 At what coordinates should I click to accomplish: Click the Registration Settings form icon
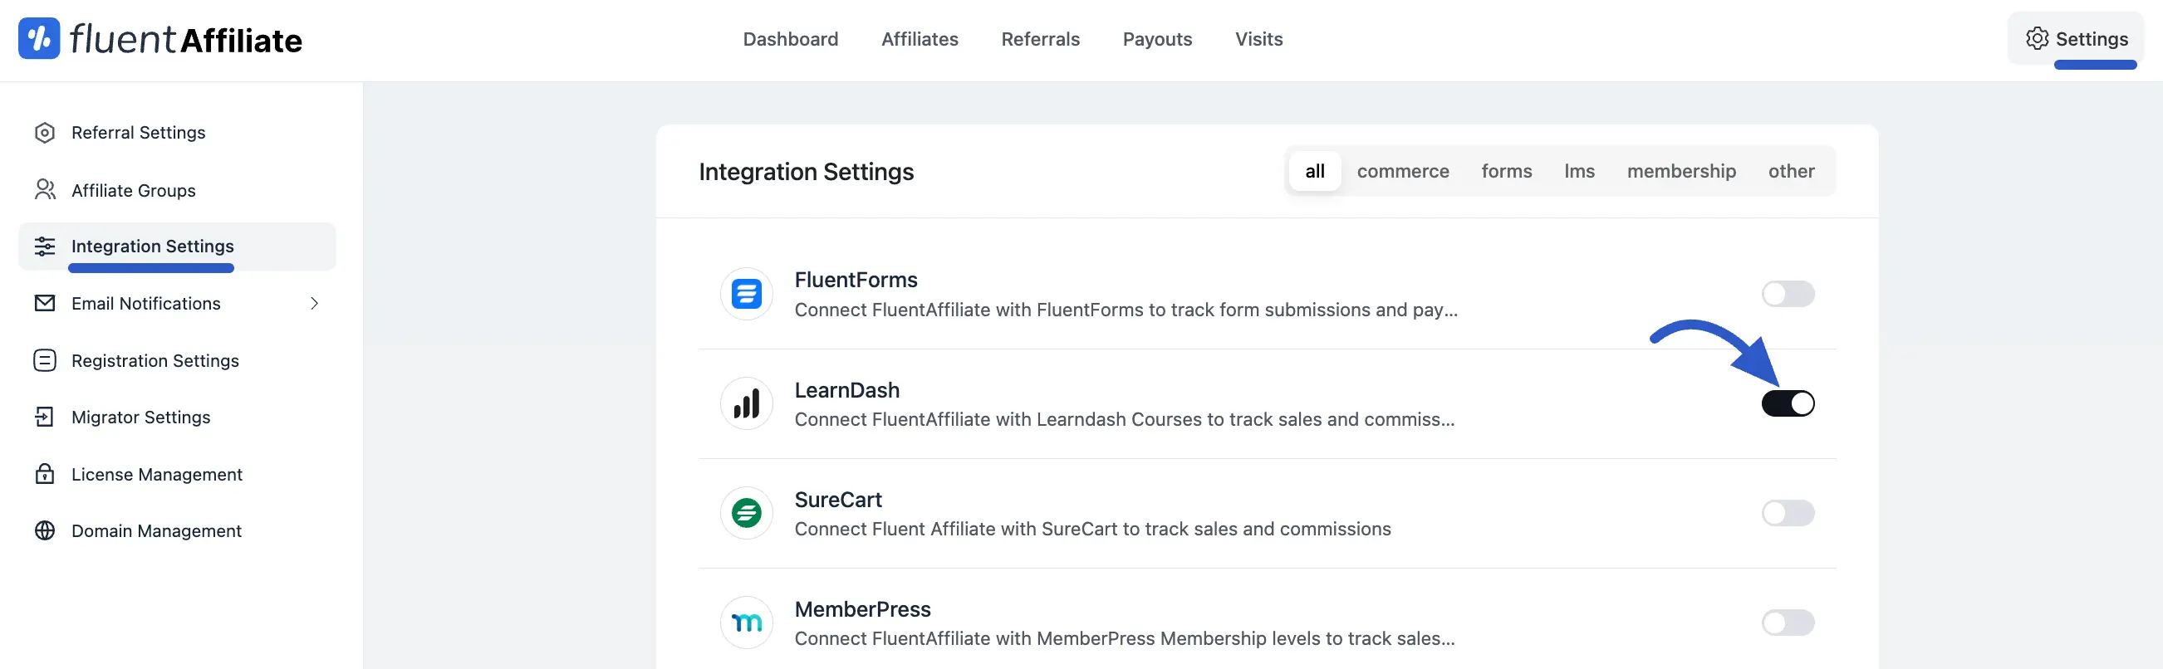[45, 360]
